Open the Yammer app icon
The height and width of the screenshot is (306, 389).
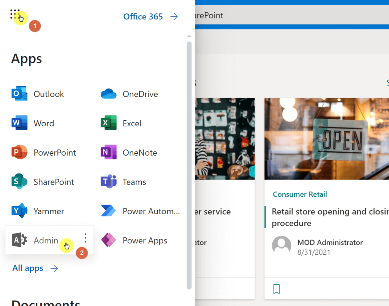[19, 211]
